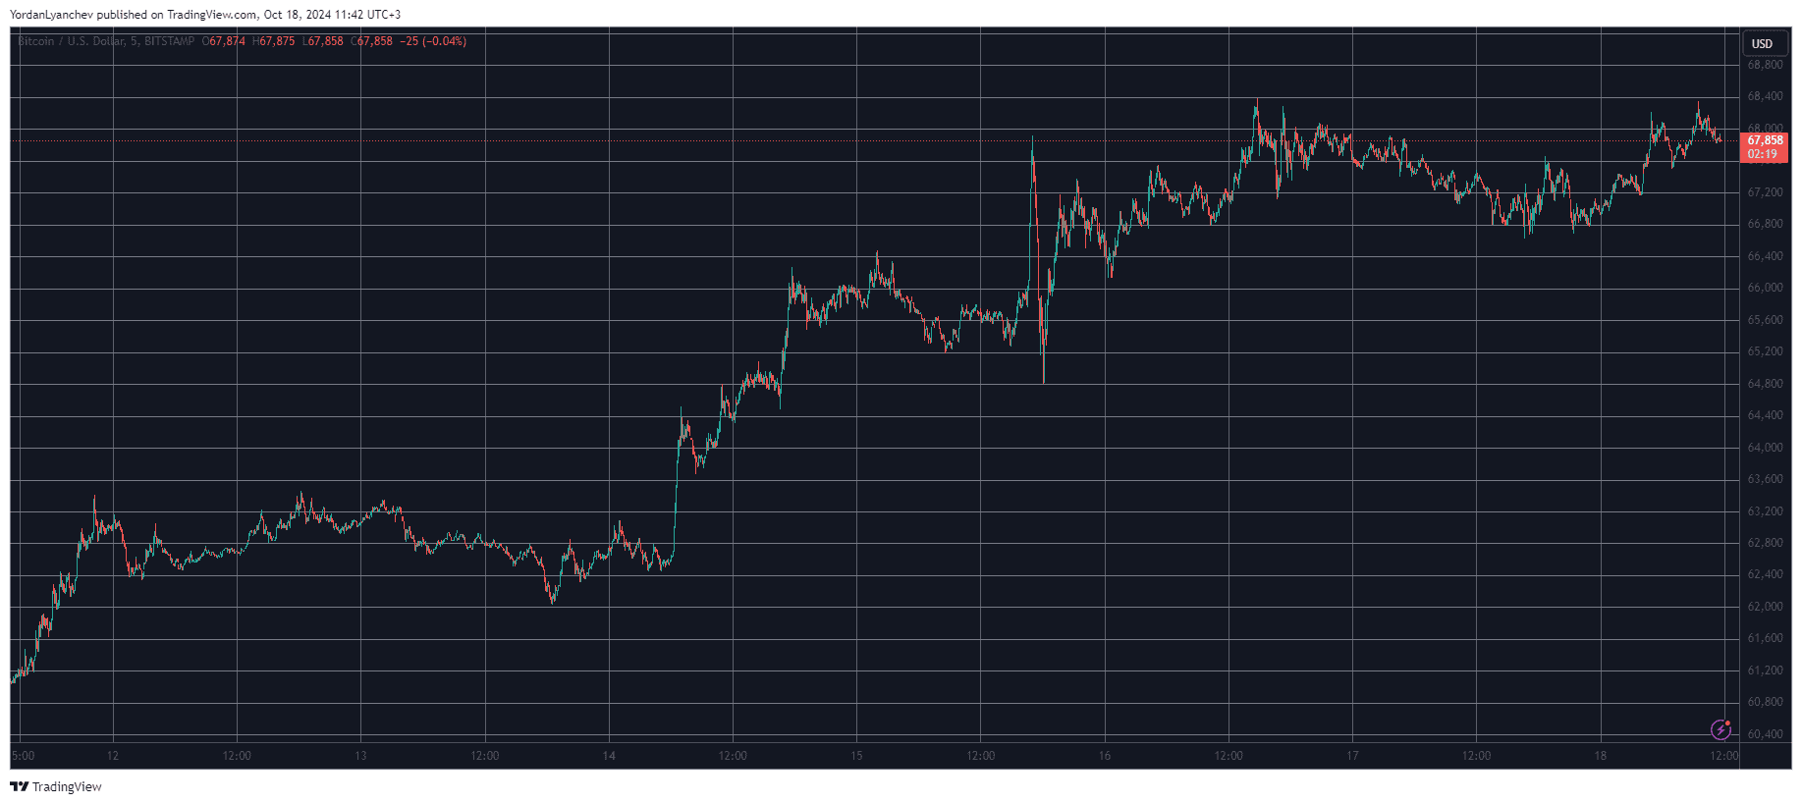Select date label 16 on time axis

(1105, 756)
